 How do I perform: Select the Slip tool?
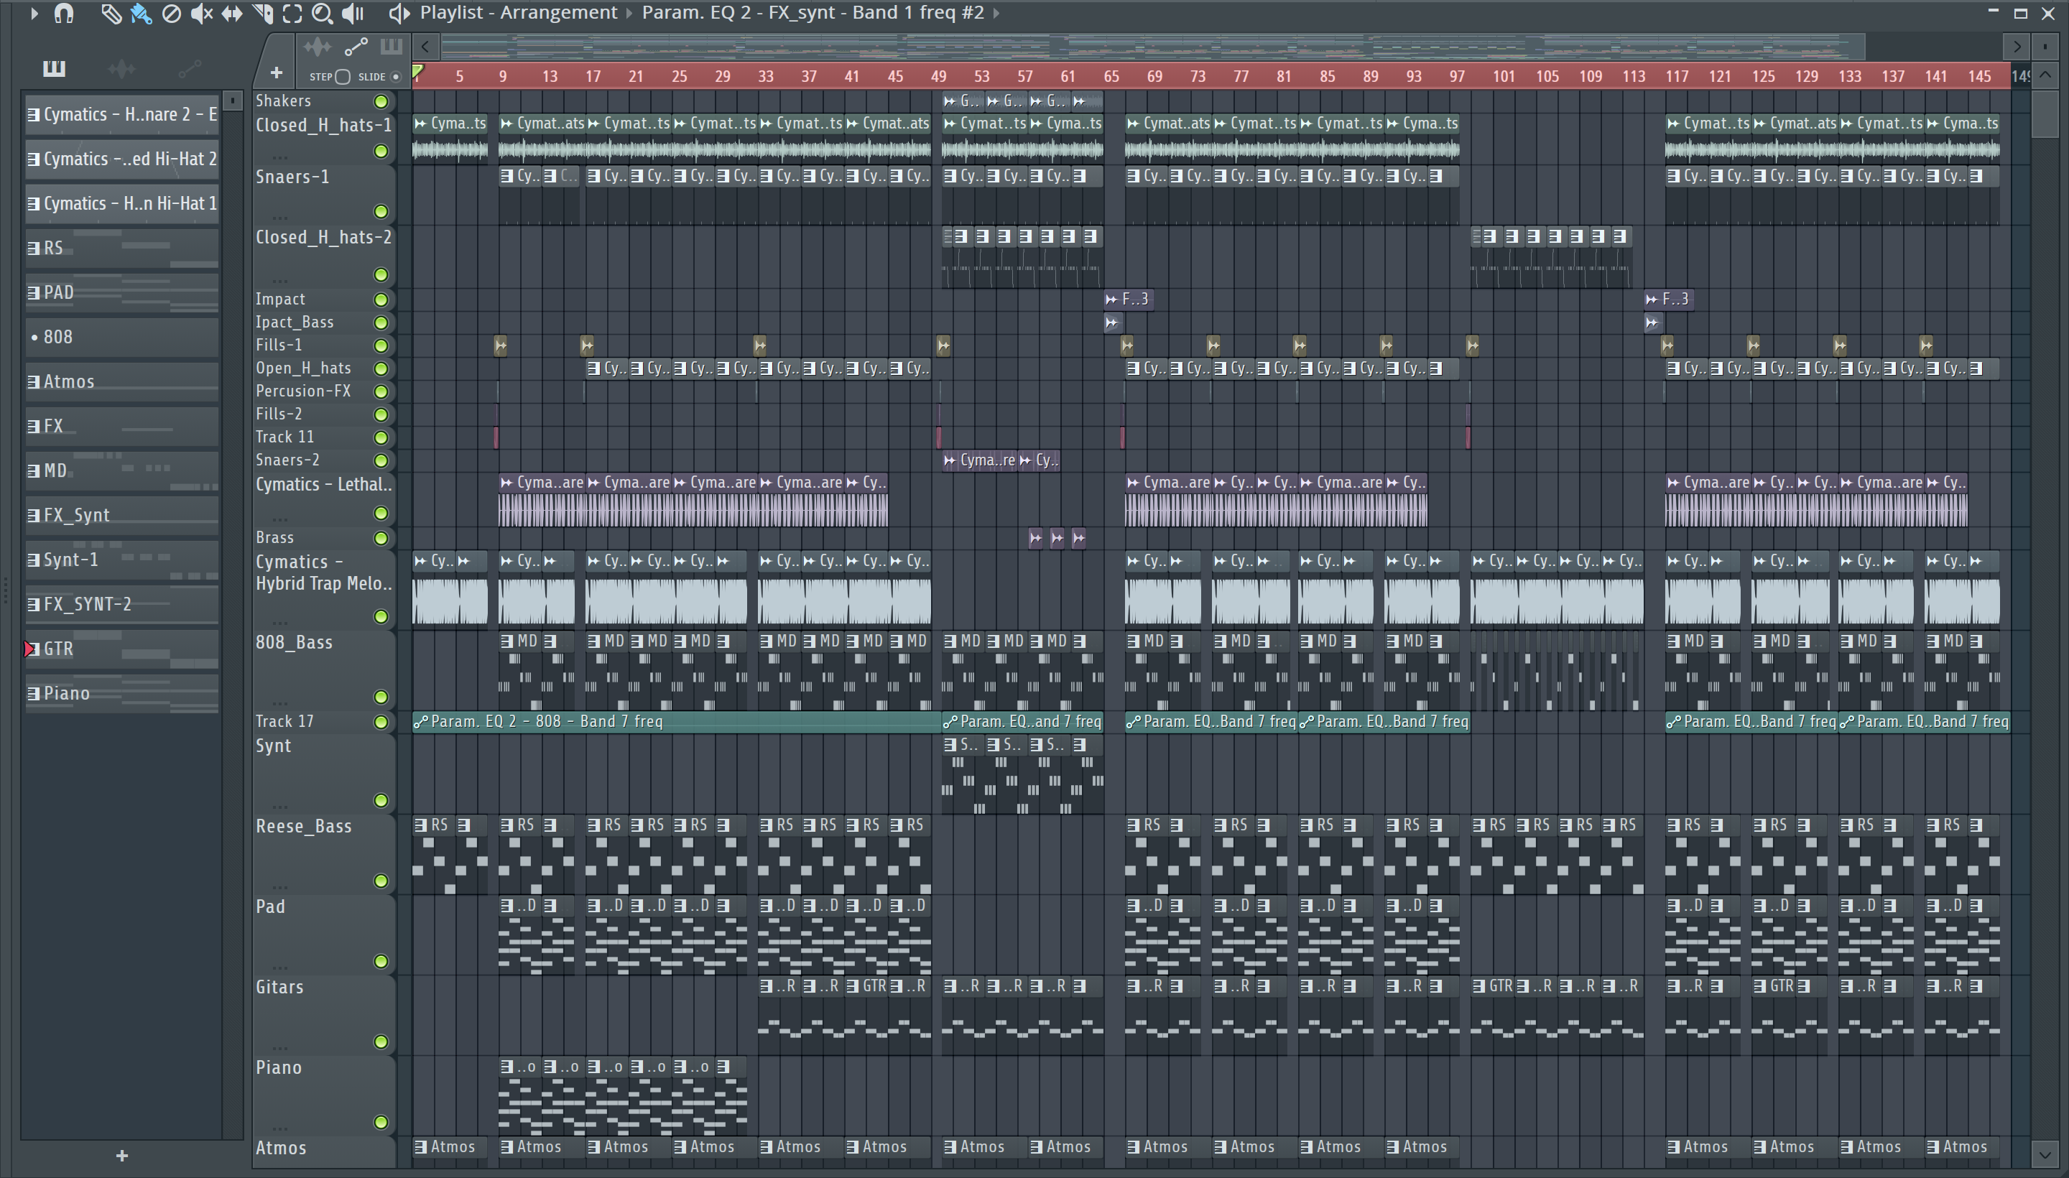pos(231,13)
